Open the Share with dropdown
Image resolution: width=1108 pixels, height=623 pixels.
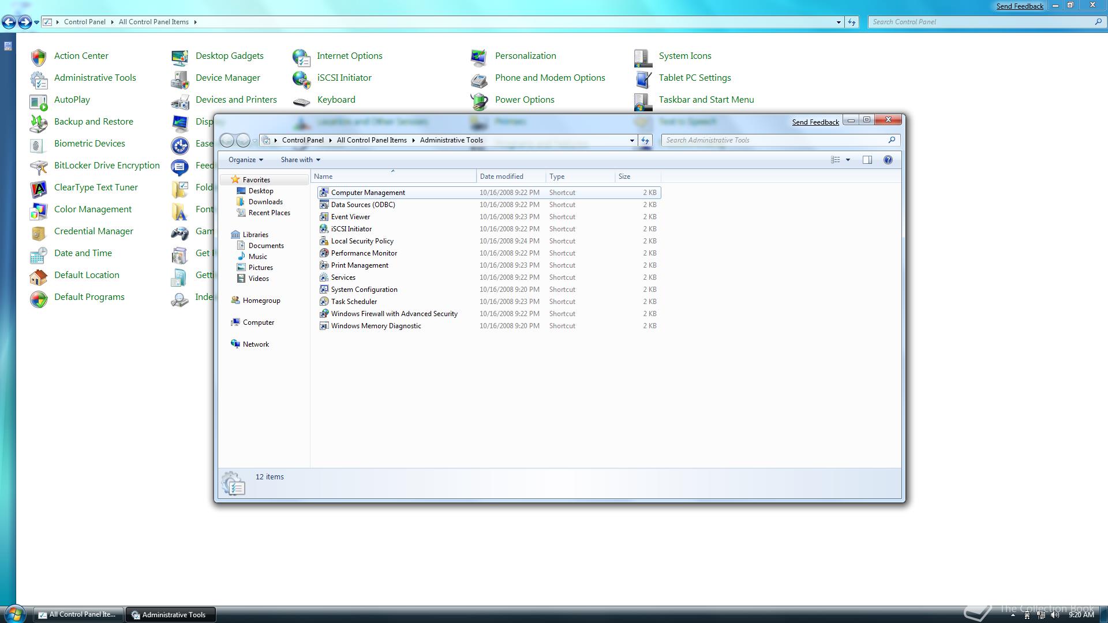pyautogui.click(x=300, y=160)
